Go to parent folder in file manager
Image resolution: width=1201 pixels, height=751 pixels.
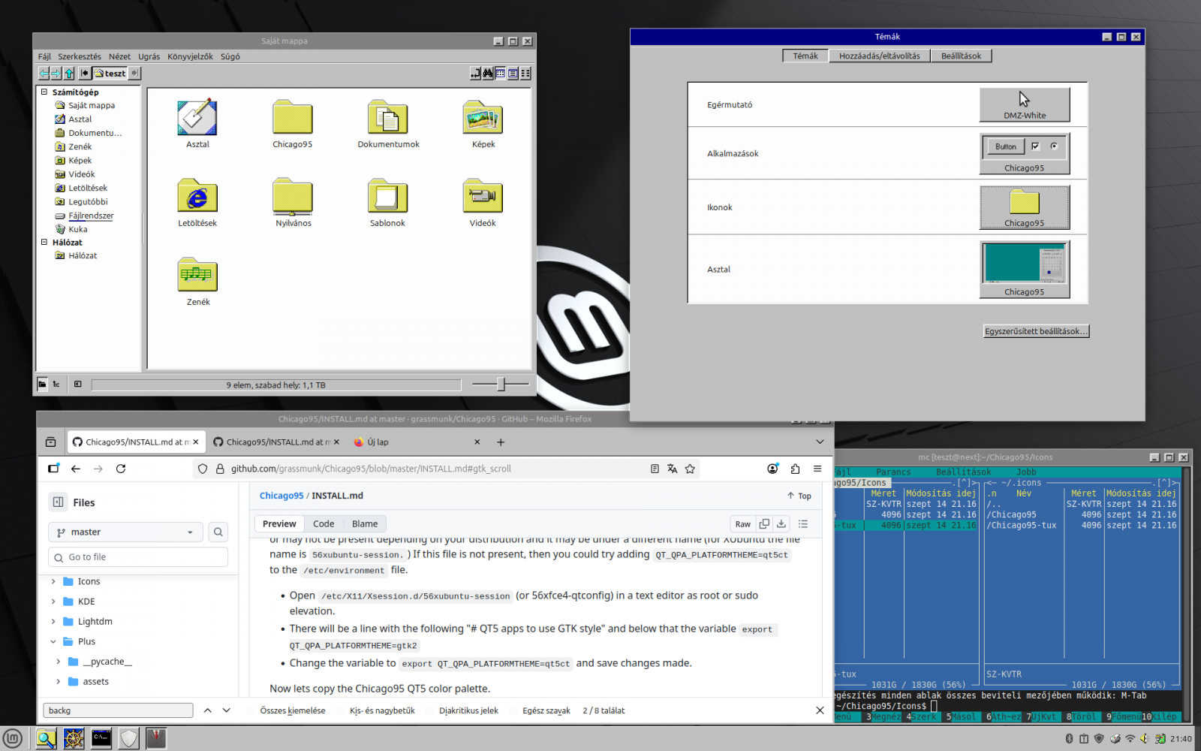pos(69,73)
